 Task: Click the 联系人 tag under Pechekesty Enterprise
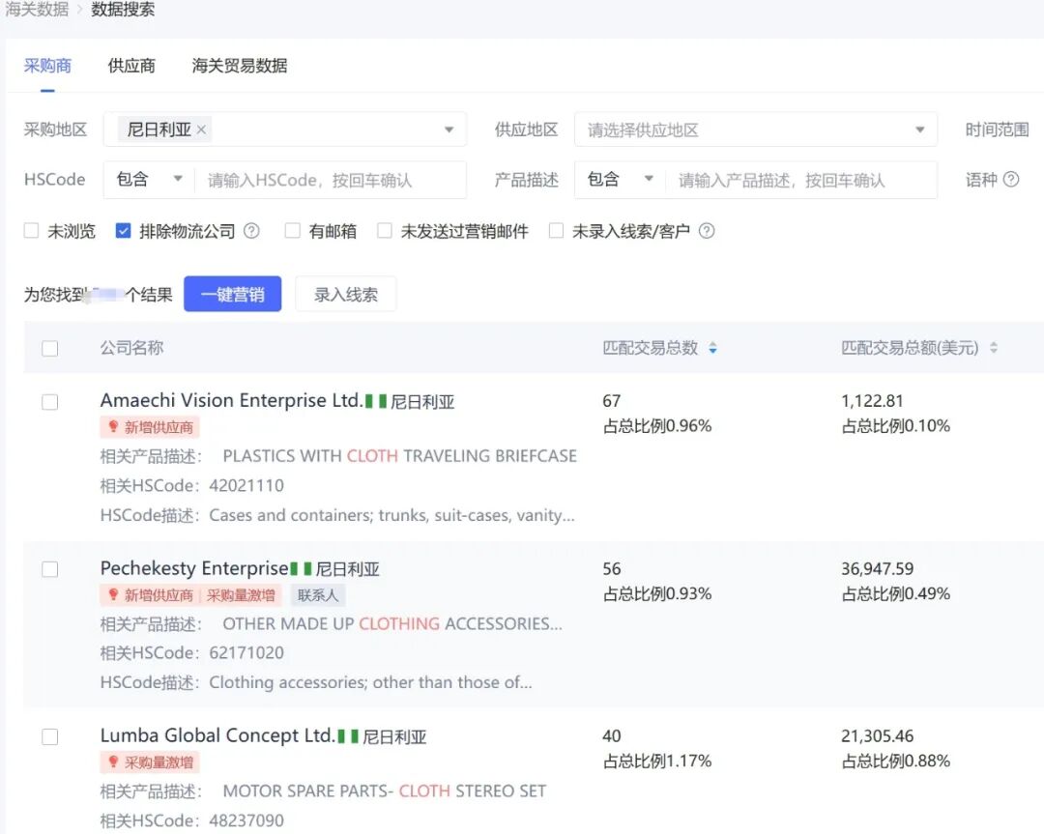pyautogui.click(x=317, y=594)
